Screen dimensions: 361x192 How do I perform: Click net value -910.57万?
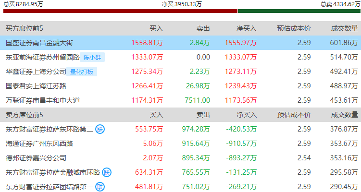[x=241, y=144]
